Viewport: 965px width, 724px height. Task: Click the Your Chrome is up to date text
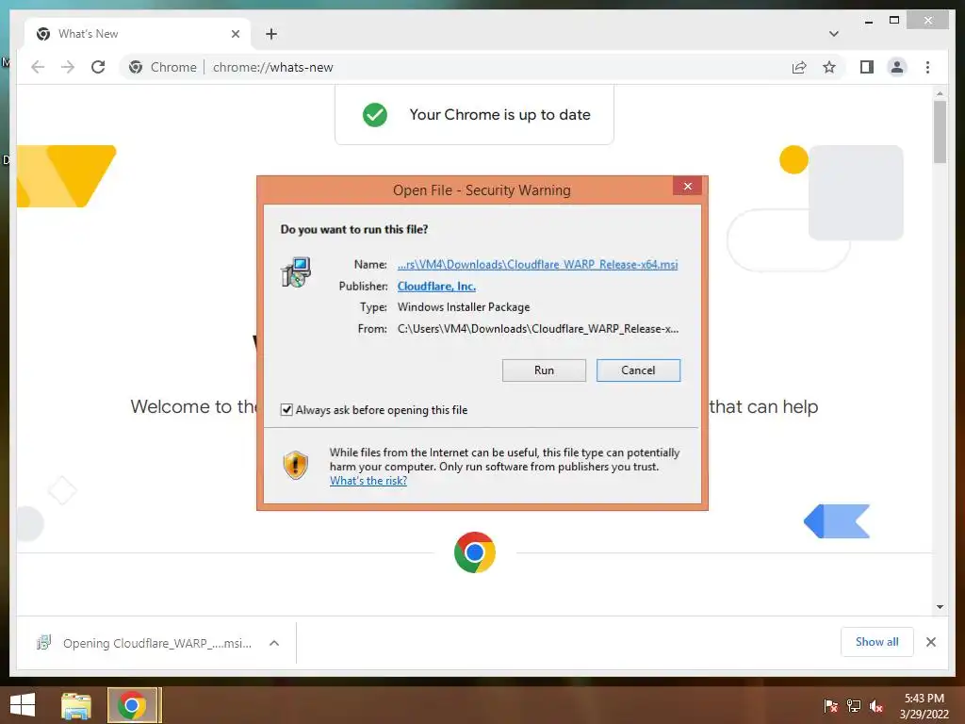click(499, 114)
